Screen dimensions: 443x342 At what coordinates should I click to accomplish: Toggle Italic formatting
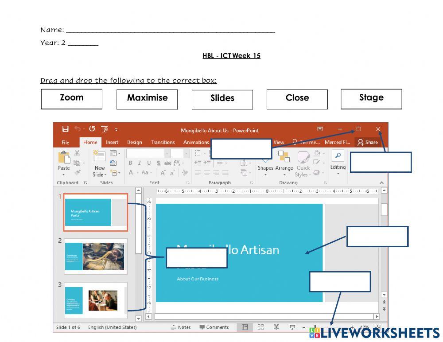point(140,163)
